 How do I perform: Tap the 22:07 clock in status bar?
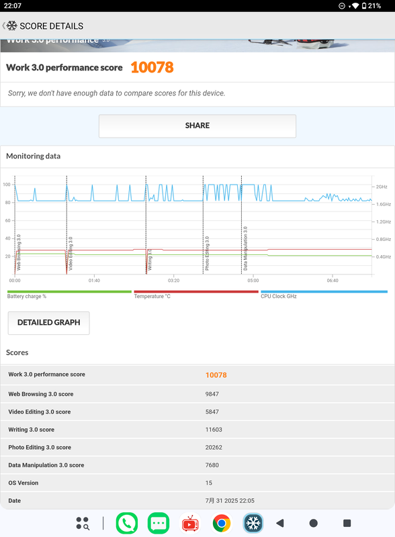(12, 6)
